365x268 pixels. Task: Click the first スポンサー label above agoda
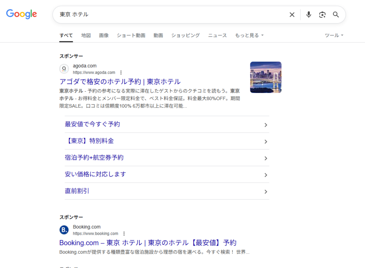pyautogui.click(x=71, y=56)
